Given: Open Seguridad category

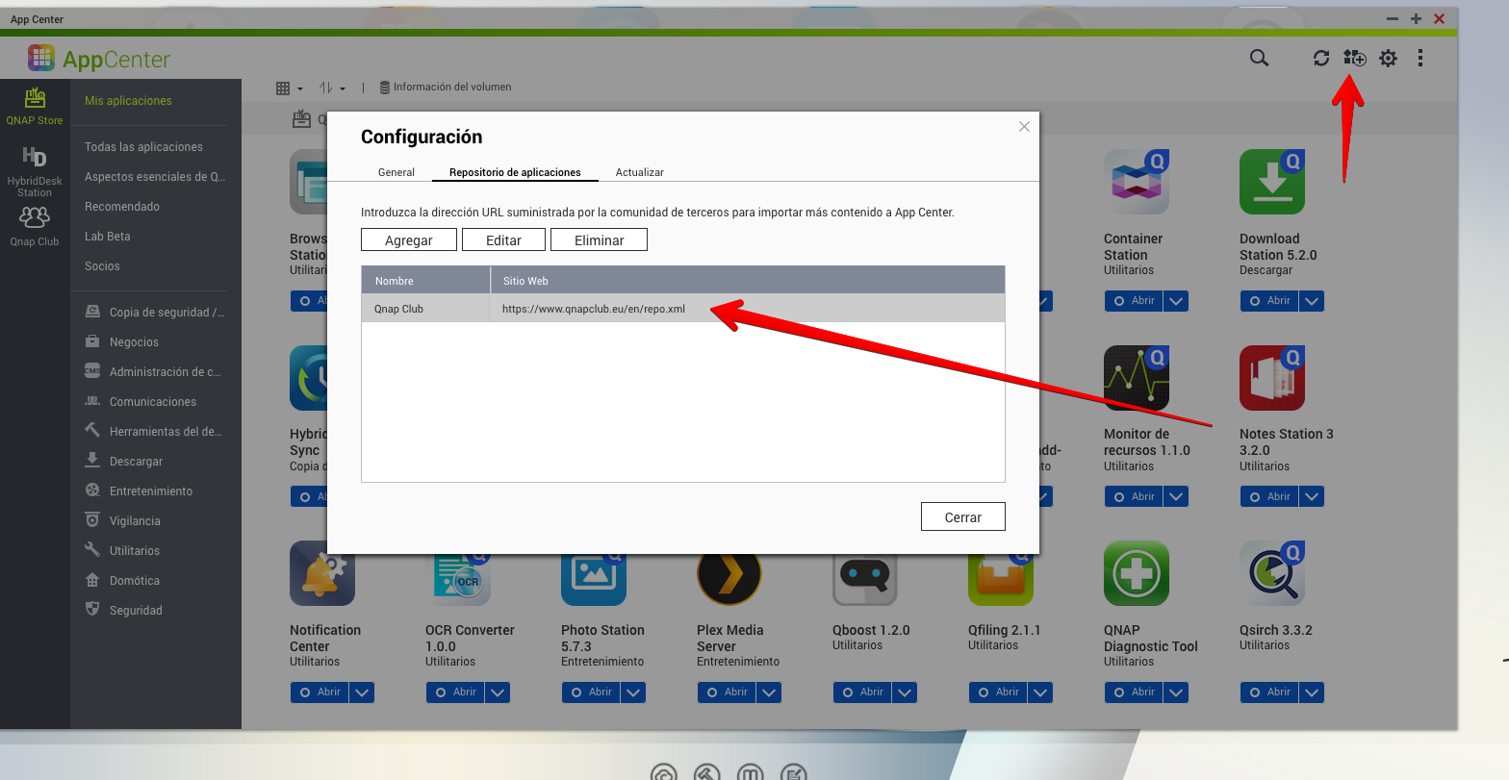Looking at the screenshot, I should click(x=124, y=611).
